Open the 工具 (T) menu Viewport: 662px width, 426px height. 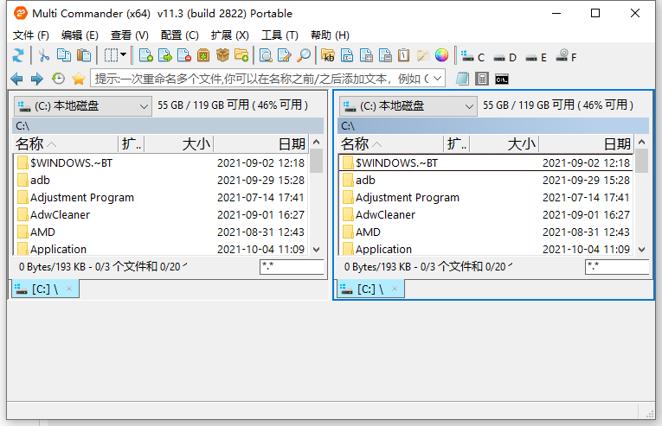point(280,35)
